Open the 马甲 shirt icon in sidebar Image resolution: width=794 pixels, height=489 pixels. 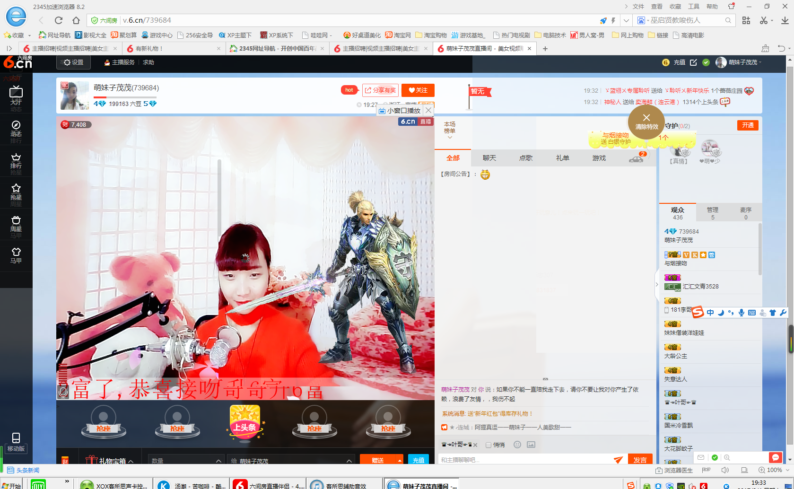[16, 255]
